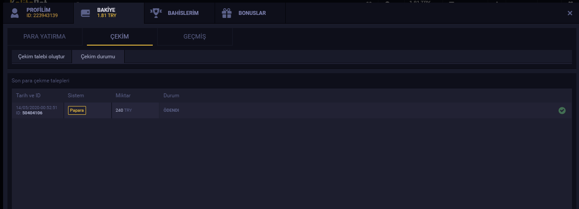Image resolution: width=579 pixels, height=209 pixels.
Task: Open the Çekim talebi oluştur sub-tab
Action: [41, 57]
